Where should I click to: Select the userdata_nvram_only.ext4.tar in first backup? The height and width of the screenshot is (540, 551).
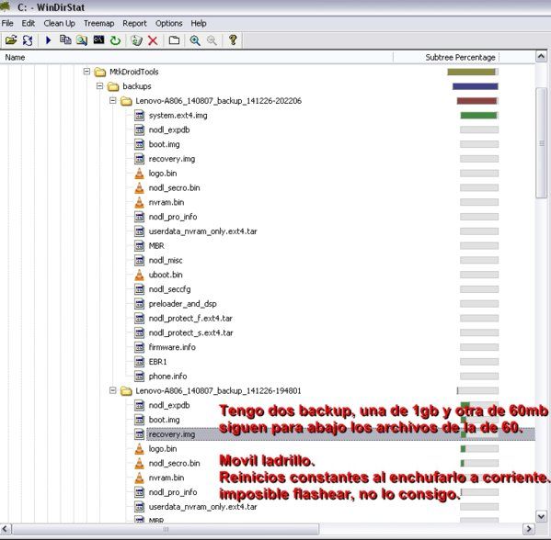tap(202, 231)
